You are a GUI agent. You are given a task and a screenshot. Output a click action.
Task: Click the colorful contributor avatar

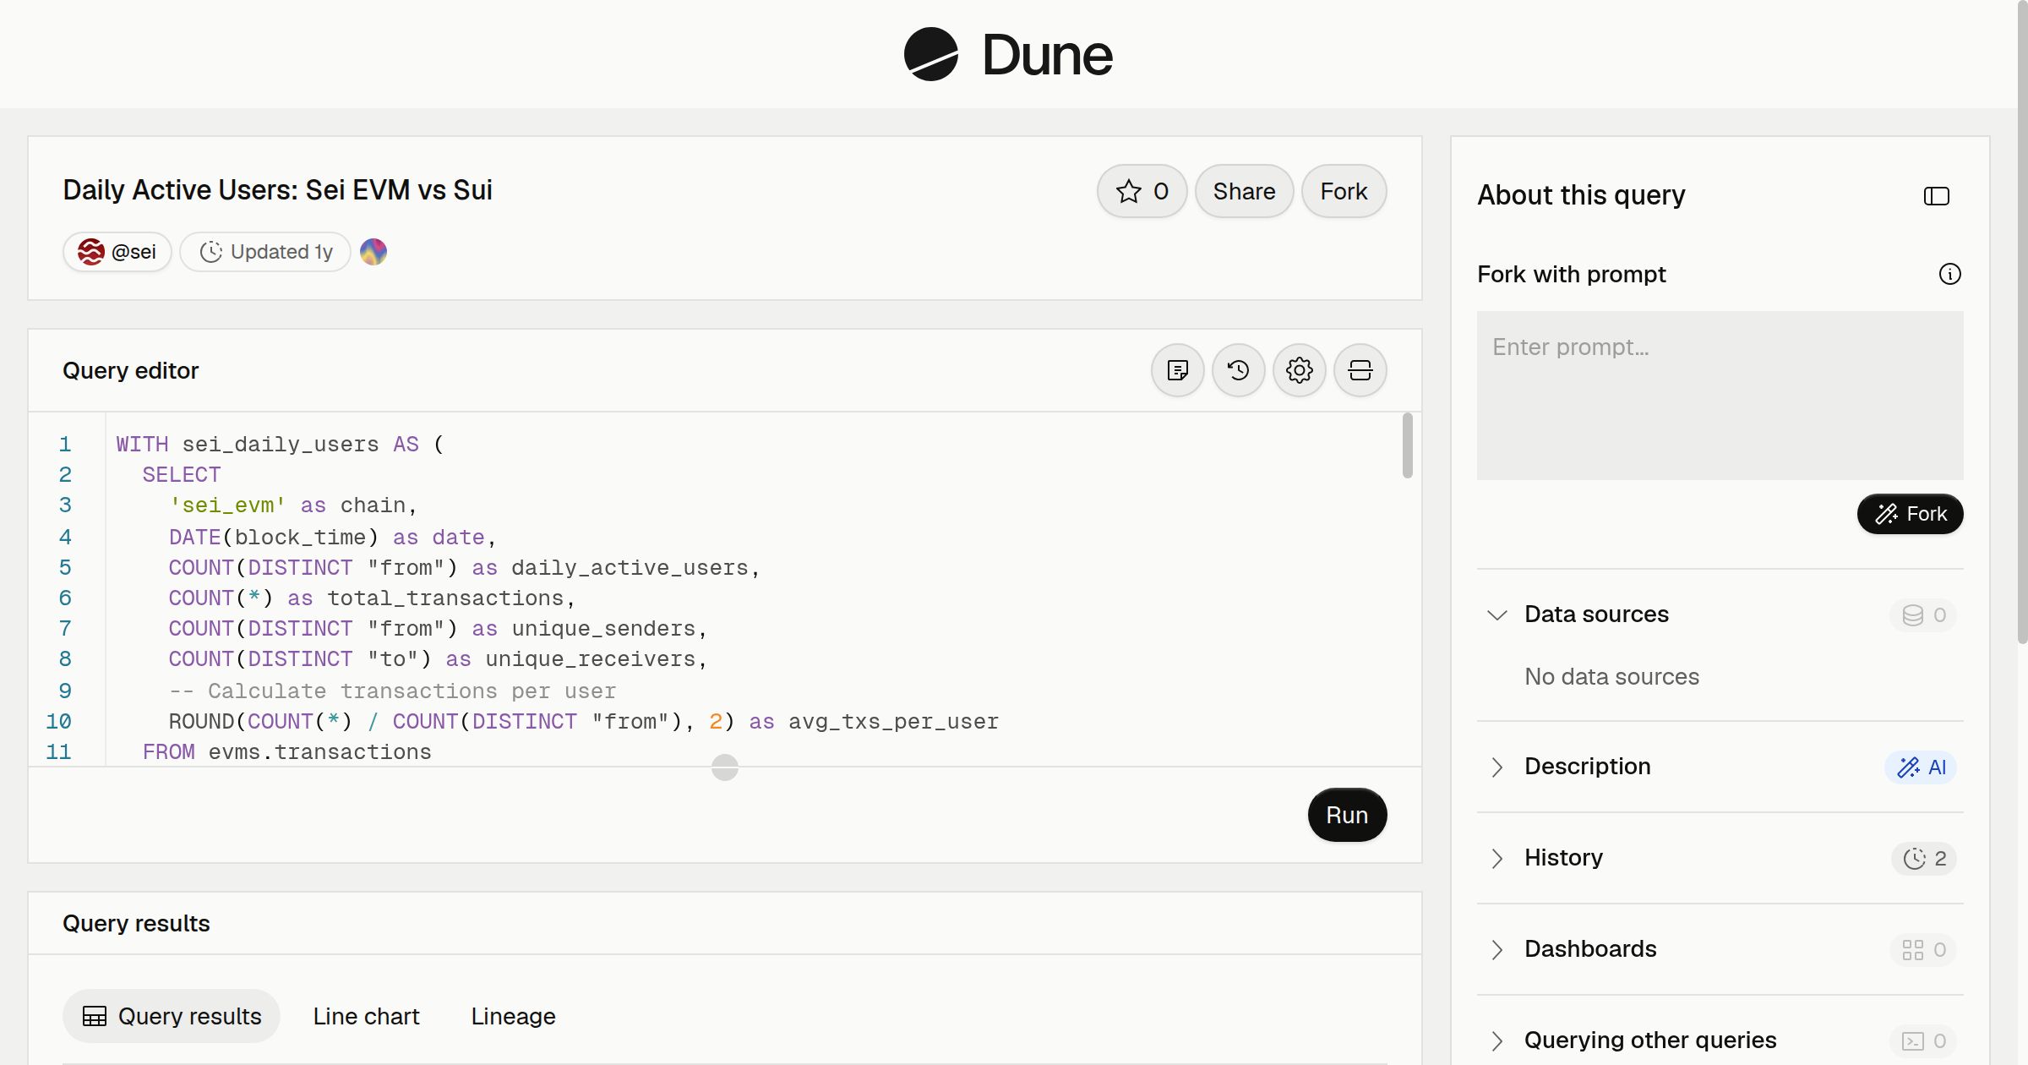[373, 252]
